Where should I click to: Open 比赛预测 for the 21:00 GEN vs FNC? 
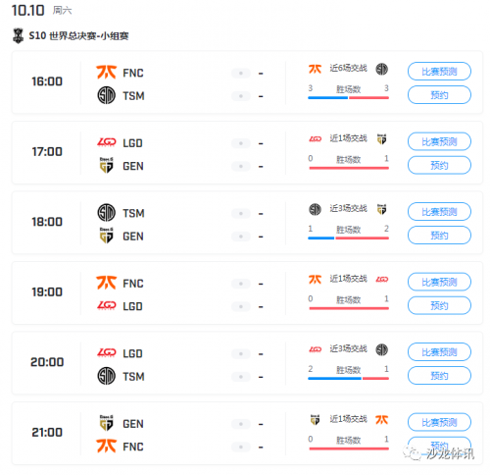(x=439, y=422)
